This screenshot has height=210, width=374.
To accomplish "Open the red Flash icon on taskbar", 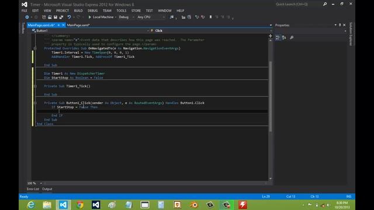I will 243,205.
